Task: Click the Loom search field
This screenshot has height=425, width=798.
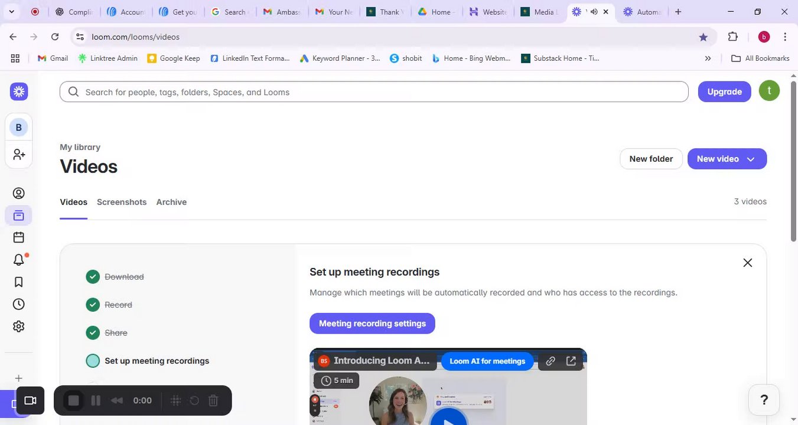Action: point(374,91)
